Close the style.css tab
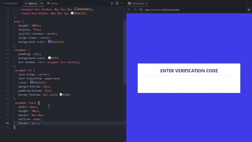The height and width of the screenshot is (142, 252). pyautogui.click(x=42, y=3)
